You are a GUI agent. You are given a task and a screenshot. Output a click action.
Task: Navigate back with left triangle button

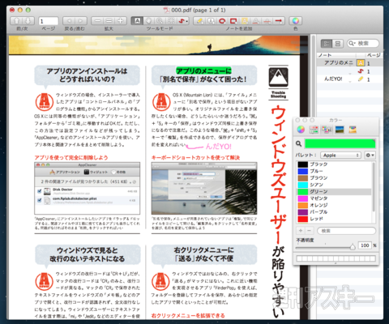click(x=69, y=21)
